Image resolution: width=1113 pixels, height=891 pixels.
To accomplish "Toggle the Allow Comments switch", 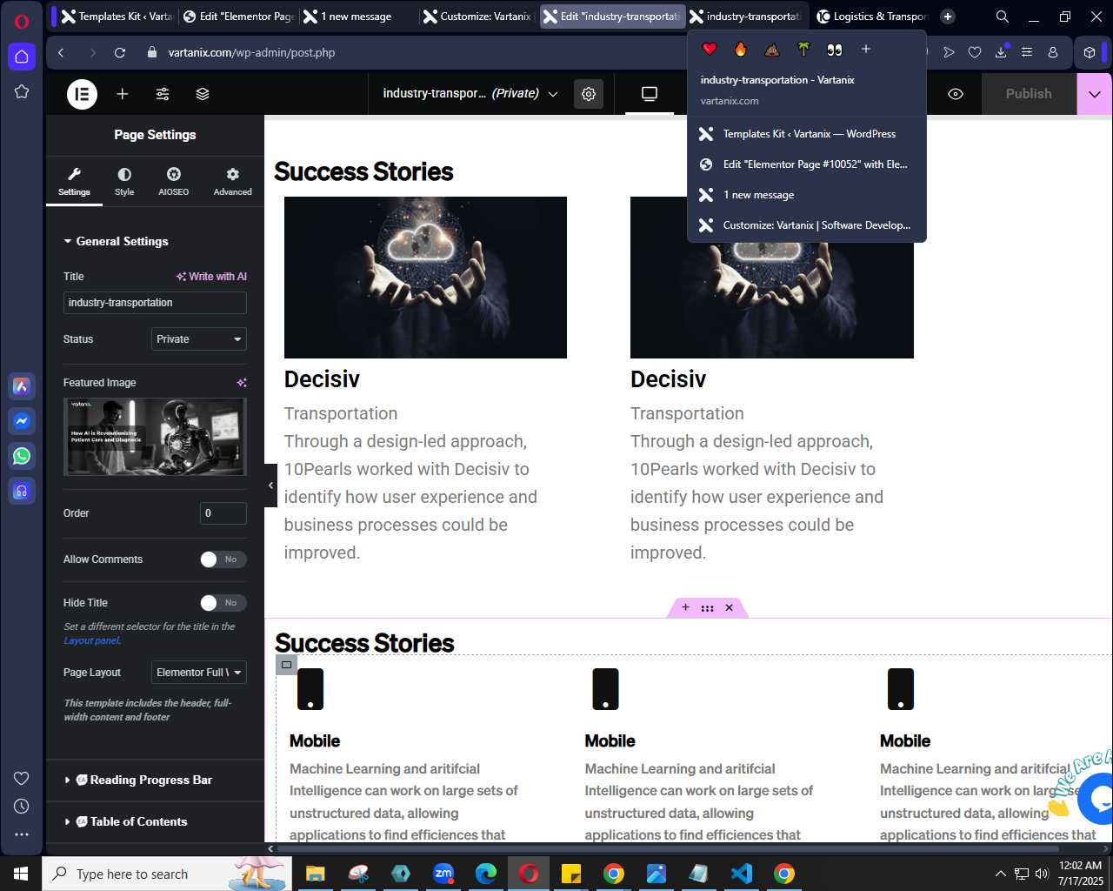I will coord(223,559).
